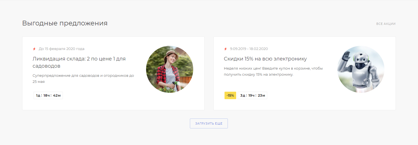The width and height of the screenshot is (418, 145).
Task: Click the "Загрузить еще" button
Action: click(209, 123)
